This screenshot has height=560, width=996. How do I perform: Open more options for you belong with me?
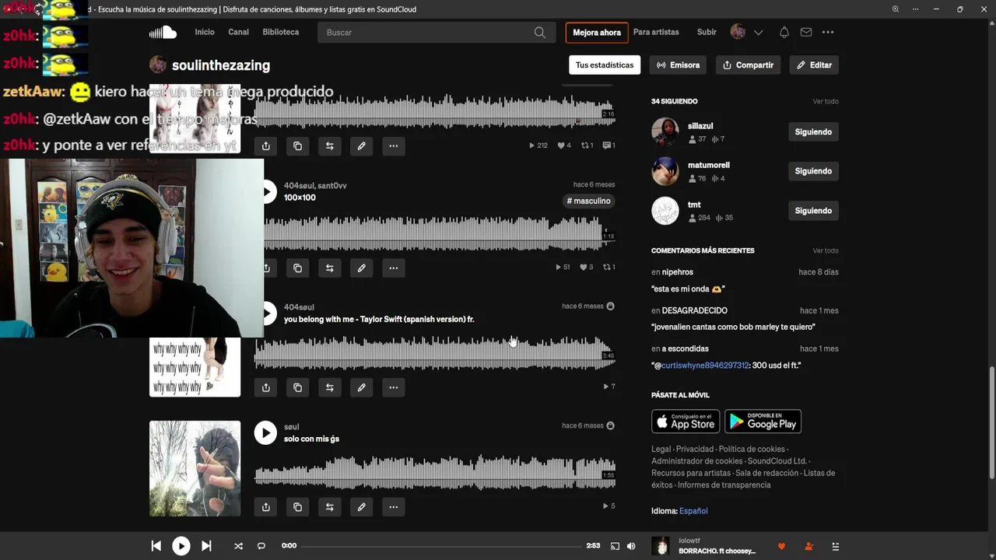click(x=393, y=387)
